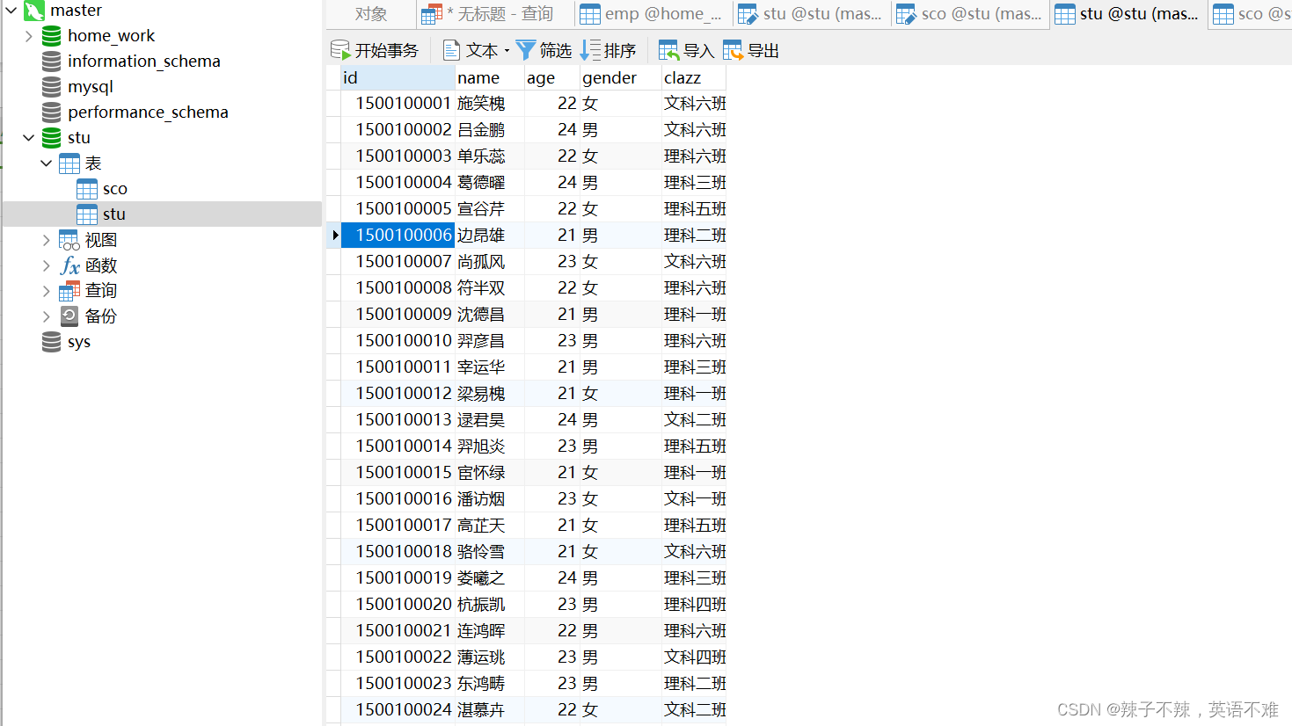Click the 导入 import button label
1292x726 pixels.
click(699, 51)
